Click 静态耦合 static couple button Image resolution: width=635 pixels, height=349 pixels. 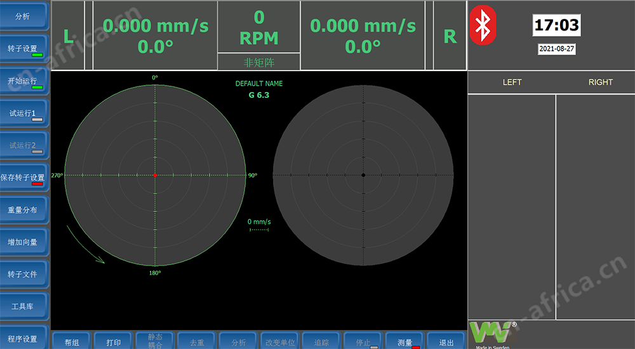(155, 341)
